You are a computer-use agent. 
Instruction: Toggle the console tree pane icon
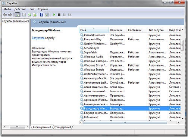point(17,15)
